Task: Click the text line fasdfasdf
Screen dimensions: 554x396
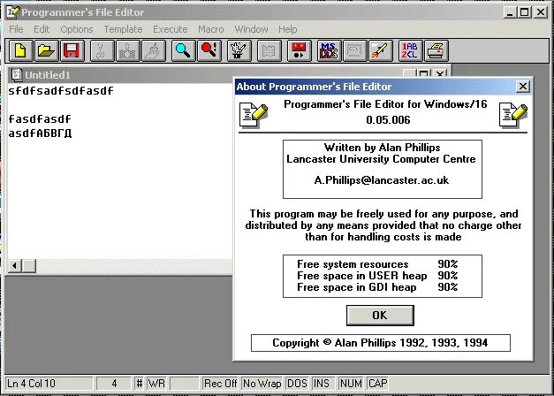Action: (x=40, y=118)
